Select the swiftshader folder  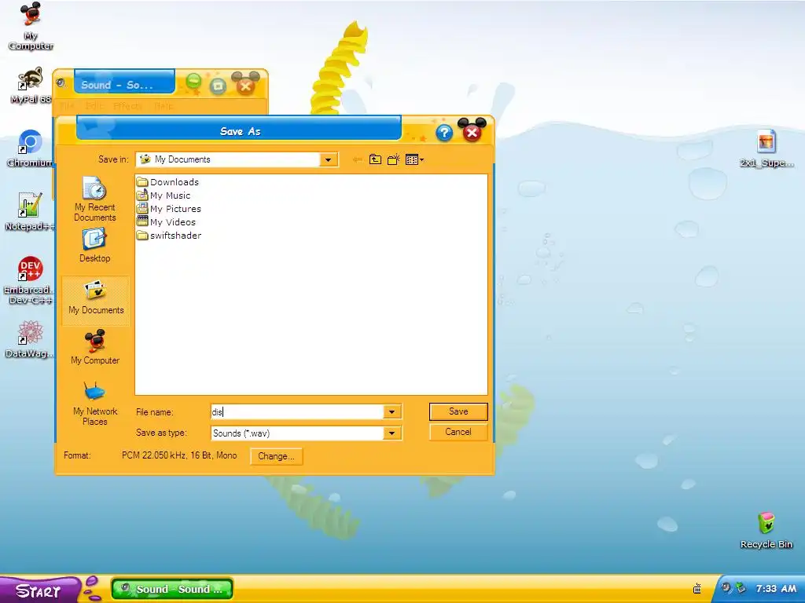169,236
